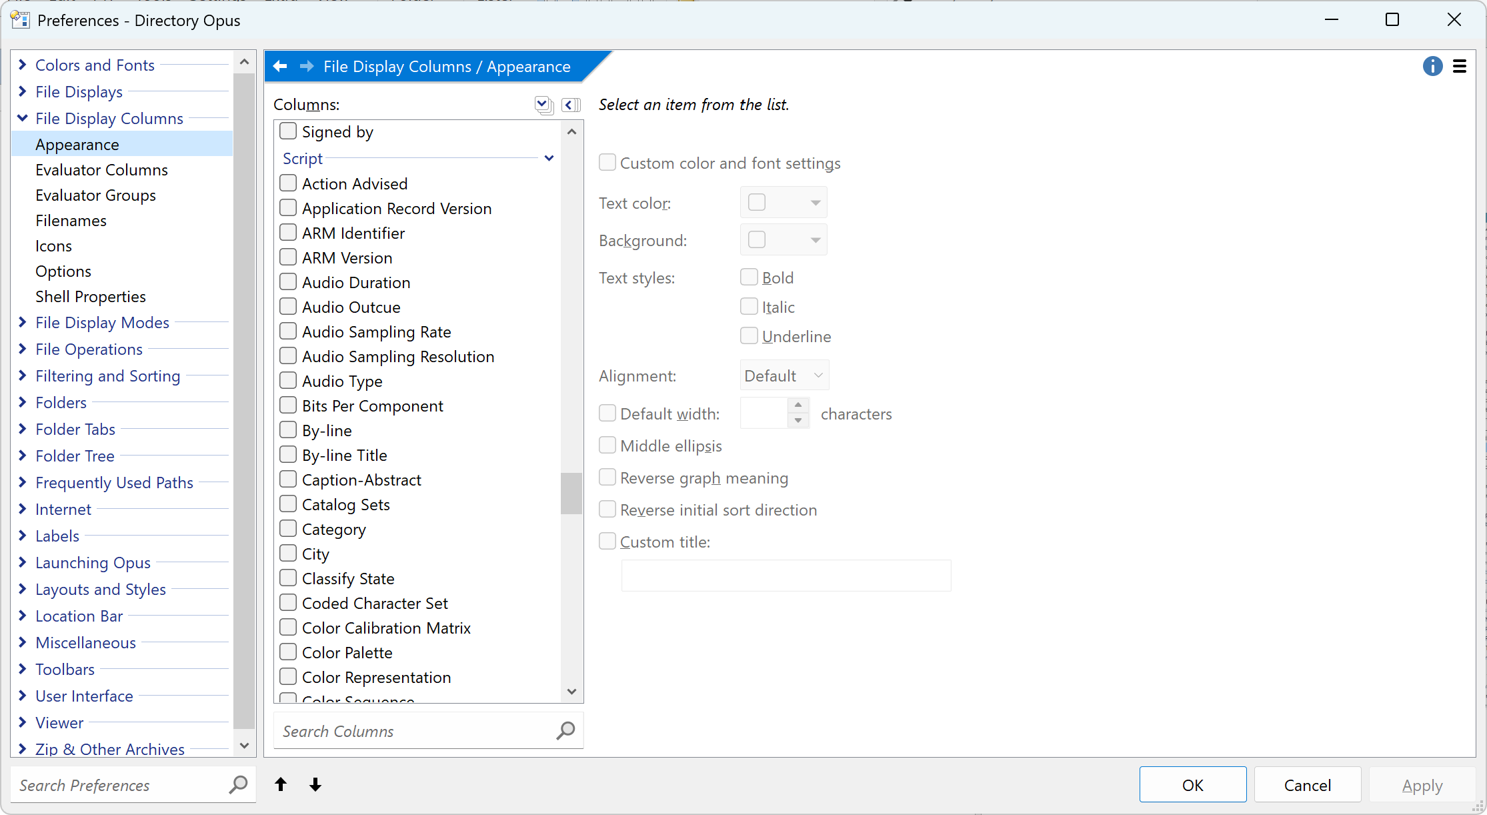Click the move up arrow icon
The height and width of the screenshot is (815, 1487).
[281, 784]
